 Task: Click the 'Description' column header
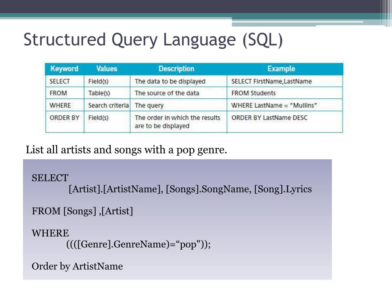point(176,69)
